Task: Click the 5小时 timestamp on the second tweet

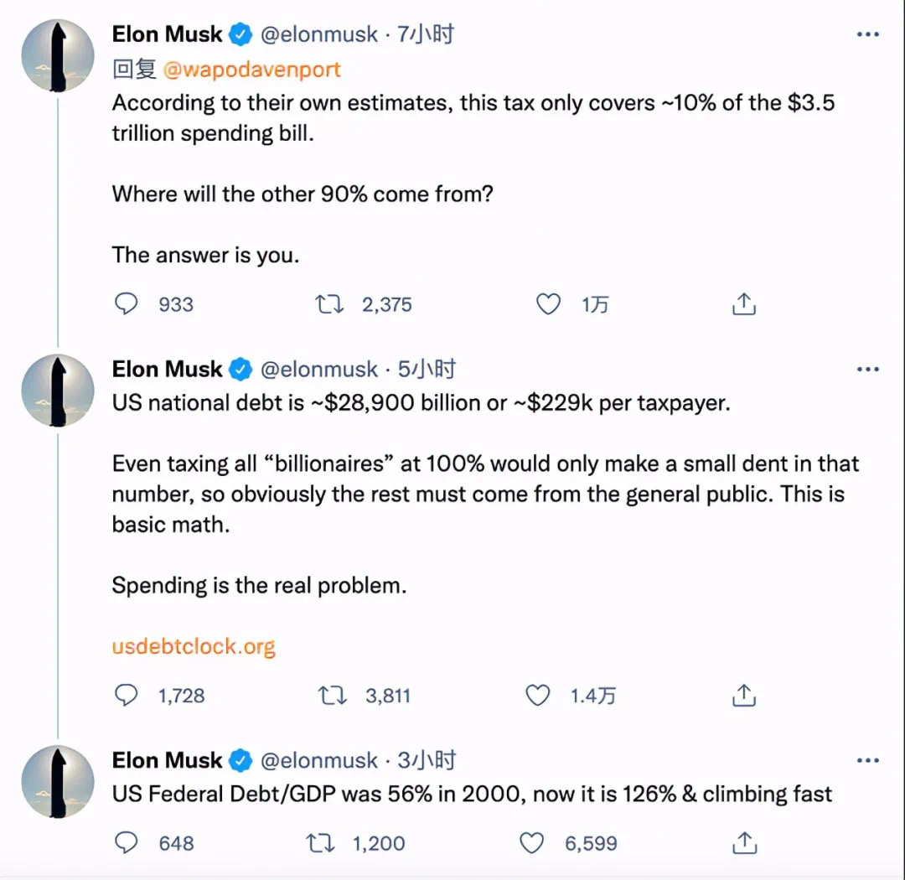Action: point(427,369)
